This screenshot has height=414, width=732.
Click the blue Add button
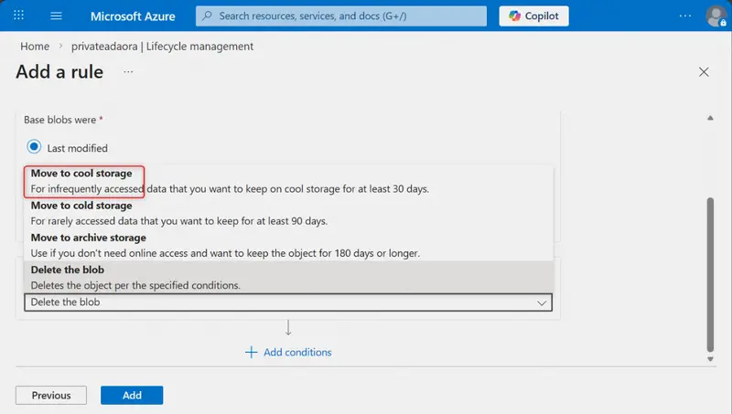tap(132, 396)
